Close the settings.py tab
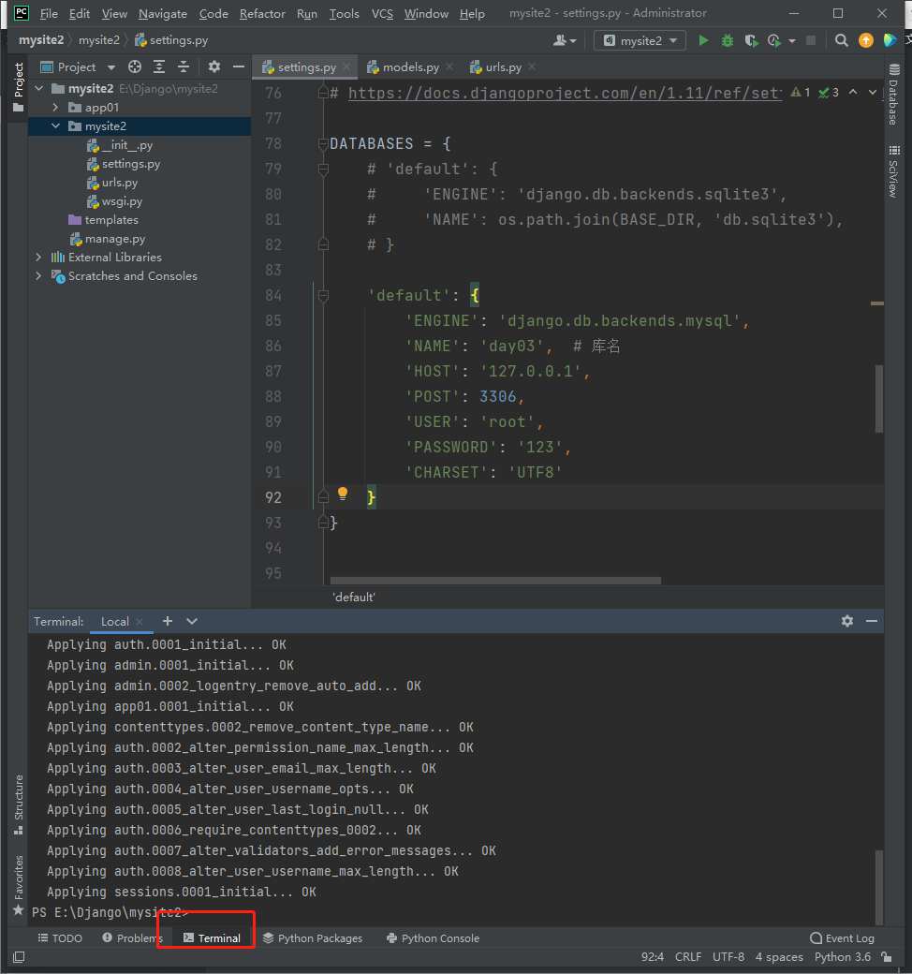 tap(346, 66)
